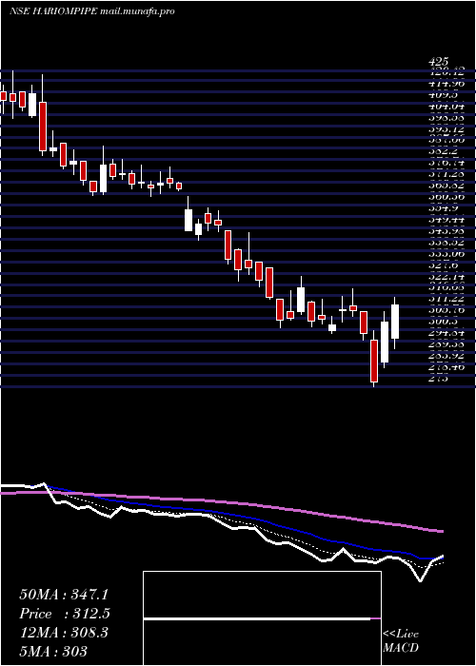Select the '12MA : 308.3' readout
The width and height of the screenshot is (476, 666).
click(64, 633)
